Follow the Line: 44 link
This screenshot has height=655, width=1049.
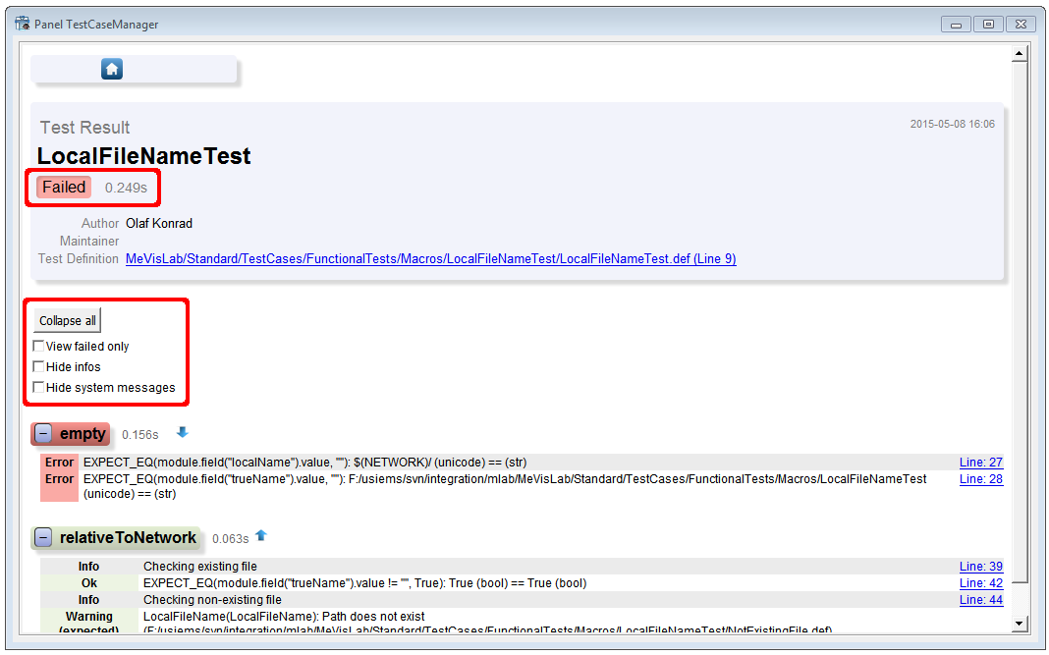point(980,600)
